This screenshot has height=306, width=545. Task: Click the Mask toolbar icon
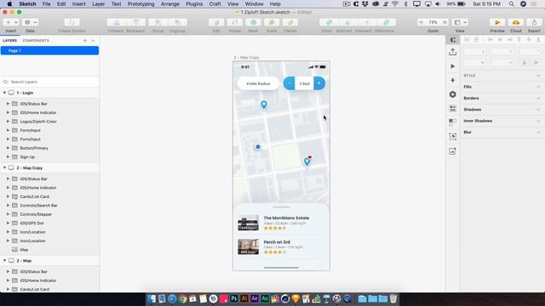[254, 23]
